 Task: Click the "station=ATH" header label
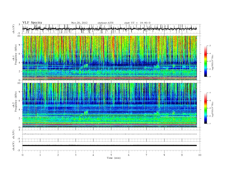click(x=105, y=23)
